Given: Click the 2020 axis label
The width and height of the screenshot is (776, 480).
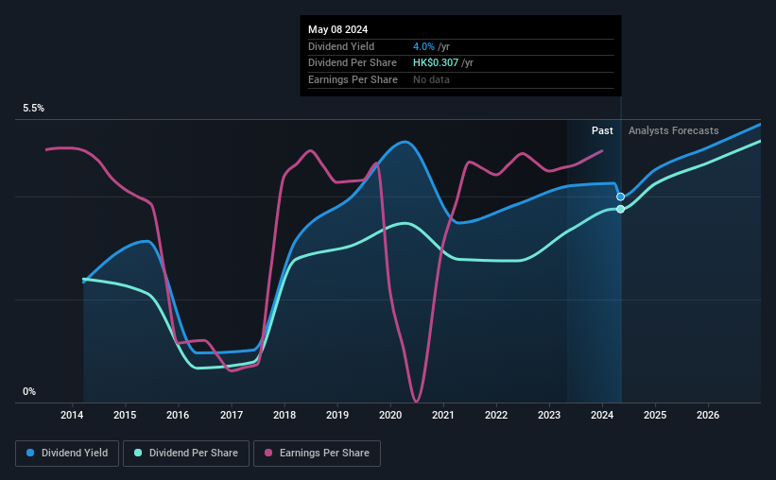Looking at the screenshot, I should (x=390, y=415).
